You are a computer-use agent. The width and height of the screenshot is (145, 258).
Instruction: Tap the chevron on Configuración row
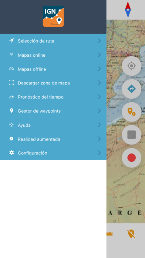100,153
